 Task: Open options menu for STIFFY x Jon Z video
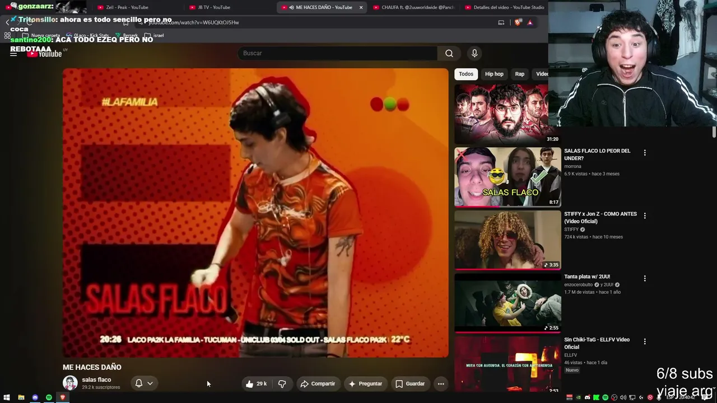[645, 215]
